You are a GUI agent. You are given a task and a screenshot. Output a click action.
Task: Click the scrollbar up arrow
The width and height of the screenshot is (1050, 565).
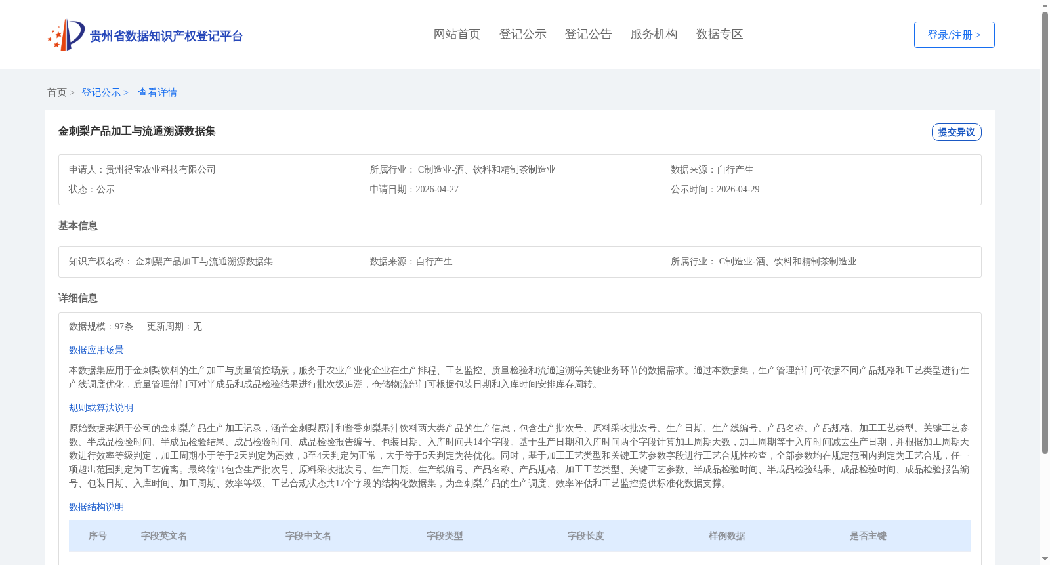tap(1045, 5)
